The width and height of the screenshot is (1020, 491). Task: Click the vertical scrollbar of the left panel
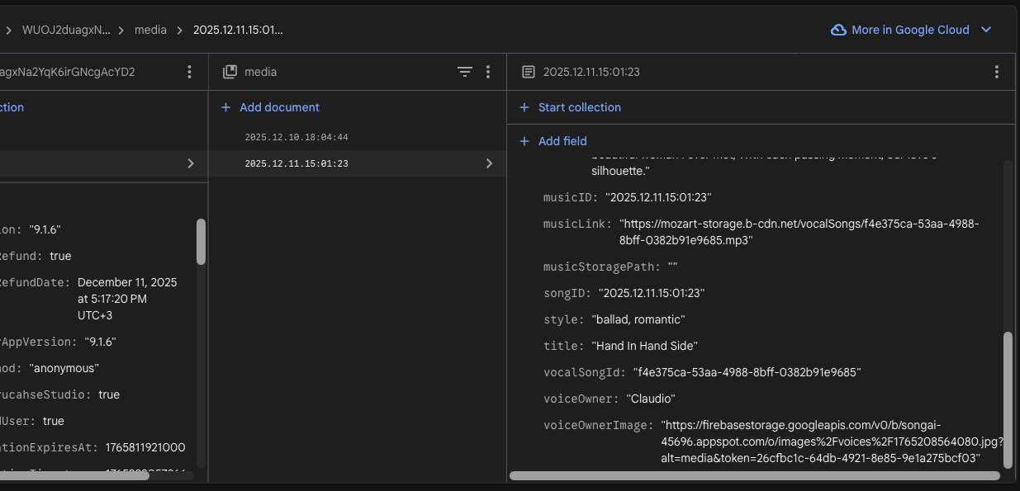[x=201, y=242]
